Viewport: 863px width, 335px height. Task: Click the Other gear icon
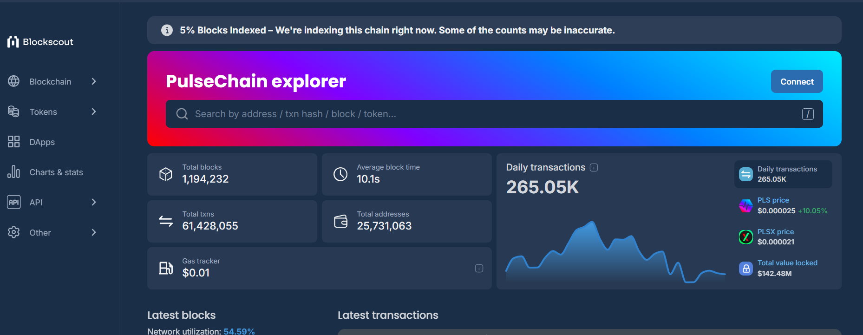[x=14, y=232]
